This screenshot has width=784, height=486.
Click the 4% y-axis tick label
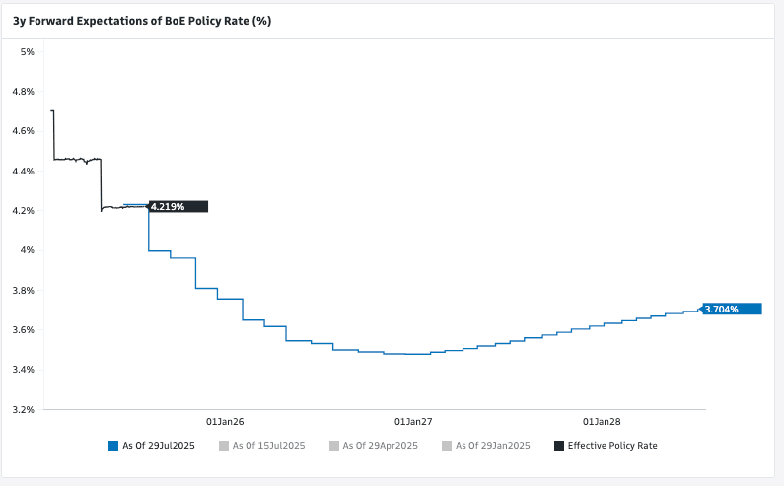[x=28, y=250]
